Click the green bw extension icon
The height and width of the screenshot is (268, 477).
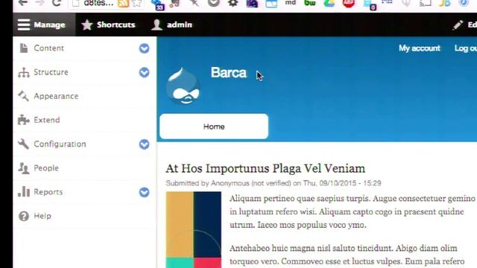click(x=310, y=3)
